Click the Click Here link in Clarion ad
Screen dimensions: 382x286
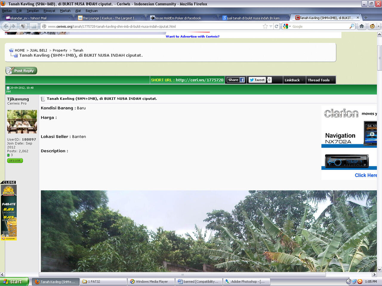tap(366, 175)
